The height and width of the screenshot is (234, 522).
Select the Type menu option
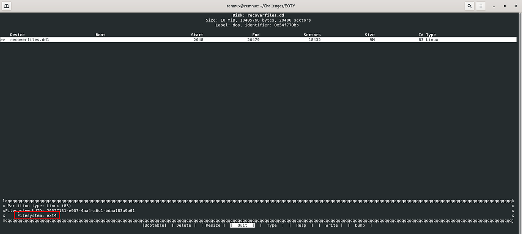click(272, 225)
